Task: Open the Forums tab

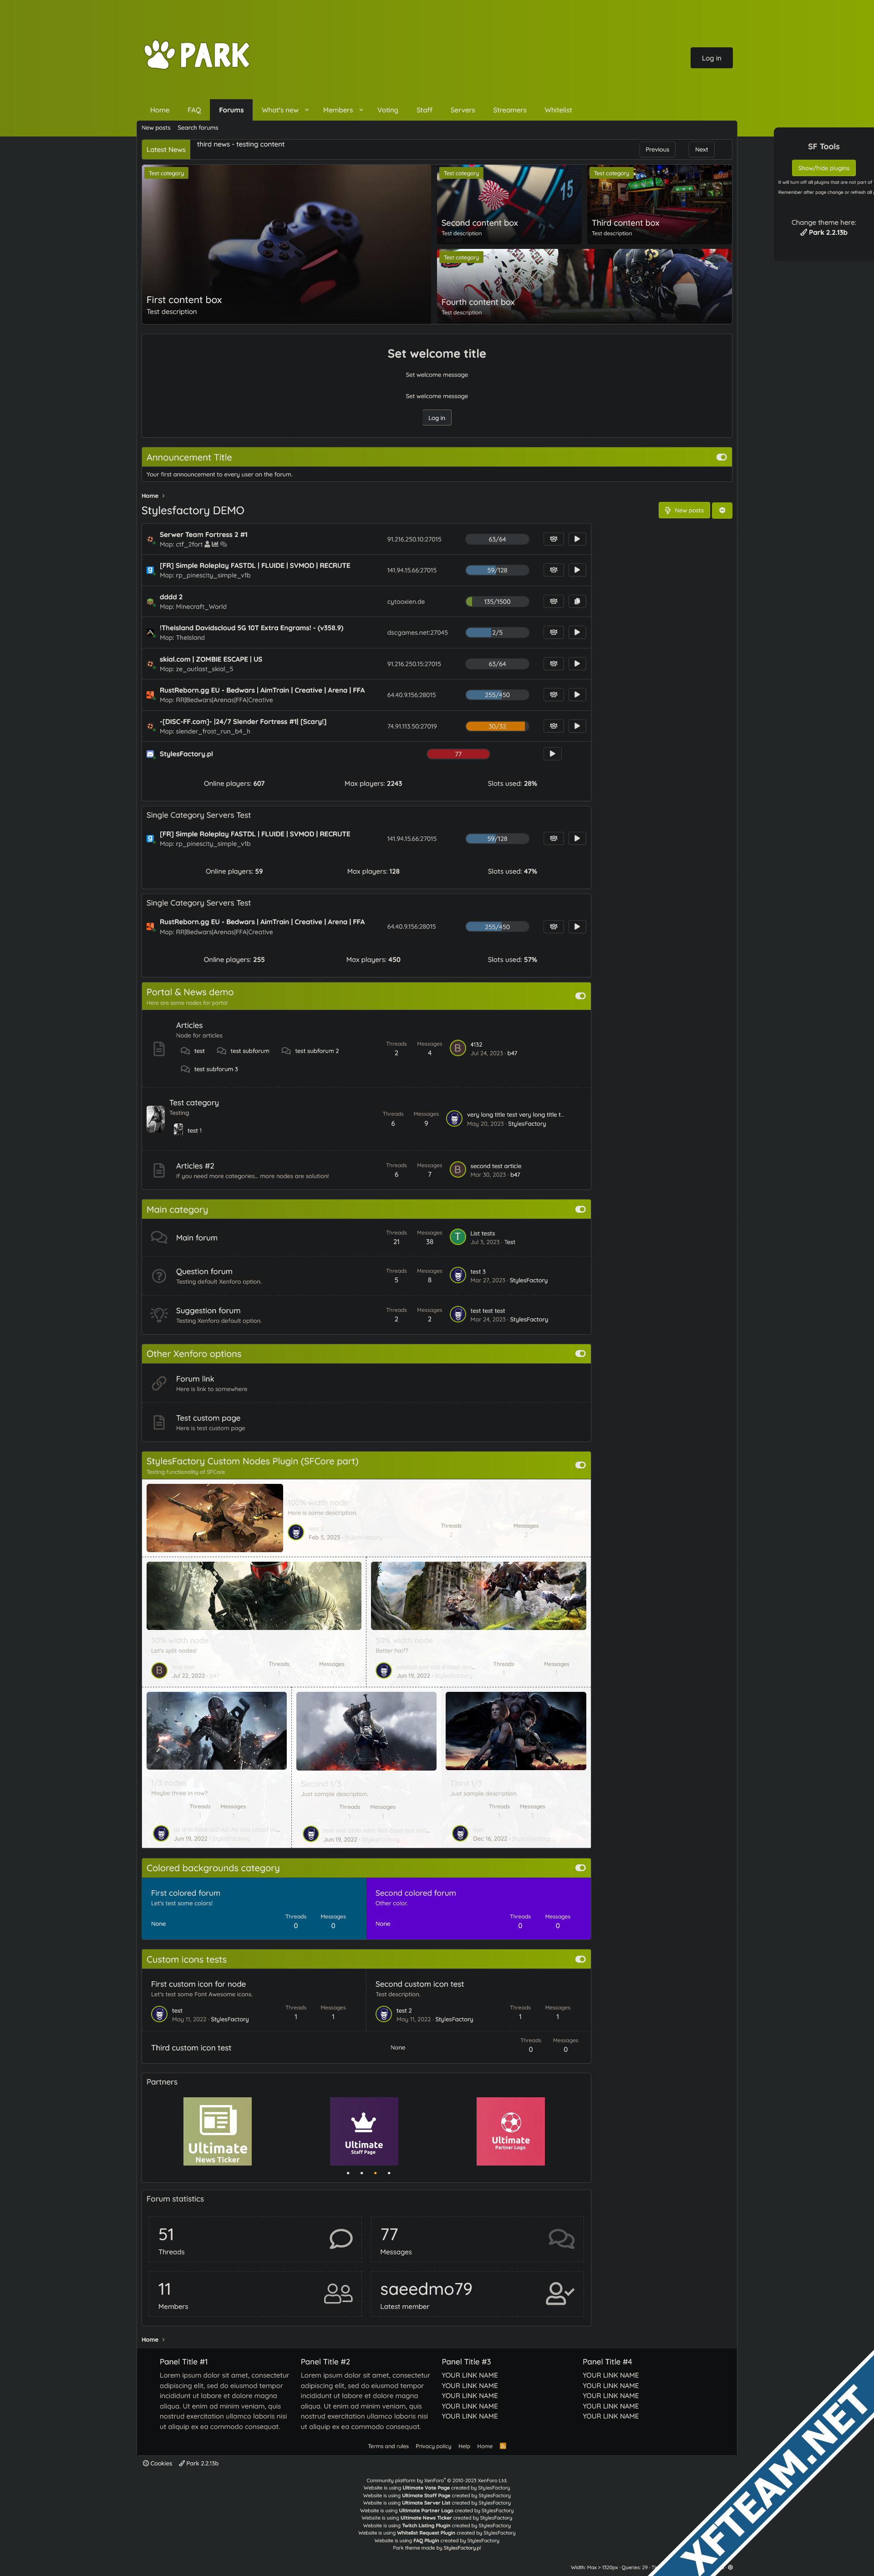Action: point(231,110)
